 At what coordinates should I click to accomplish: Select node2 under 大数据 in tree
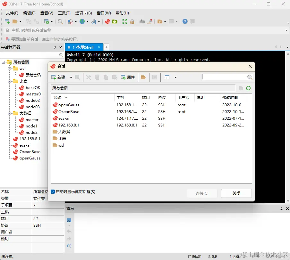coord(31,132)
